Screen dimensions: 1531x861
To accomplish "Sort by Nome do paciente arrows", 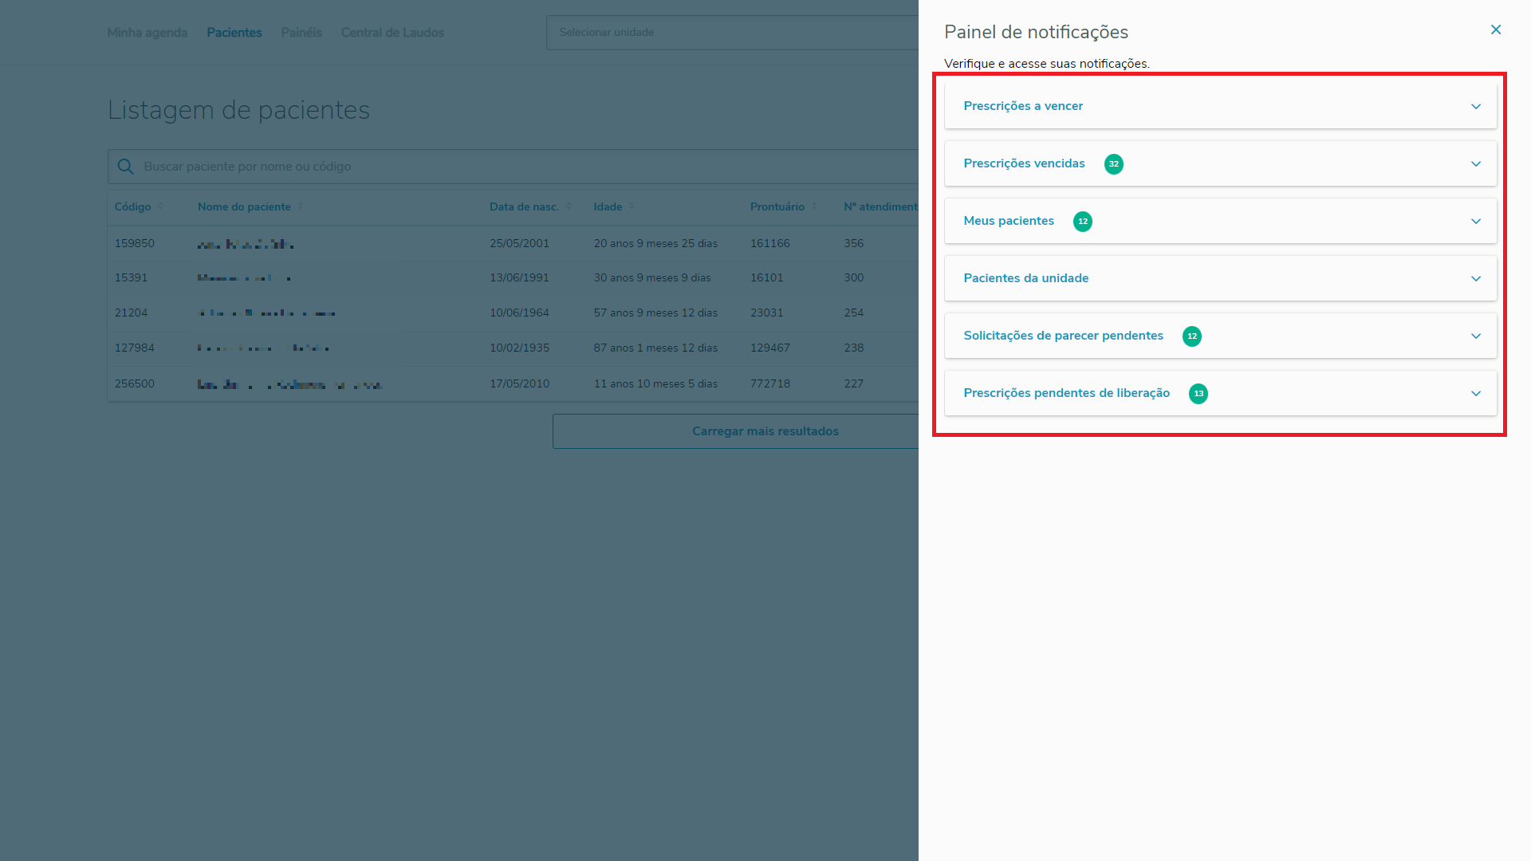I will tap(301, 206).
